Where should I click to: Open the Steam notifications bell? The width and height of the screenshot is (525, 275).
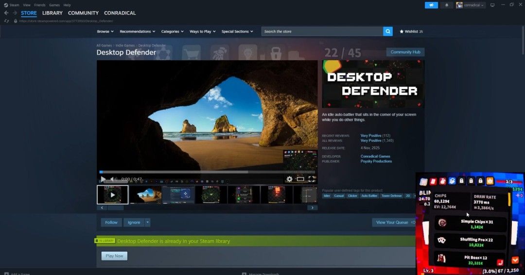(447, 5)
